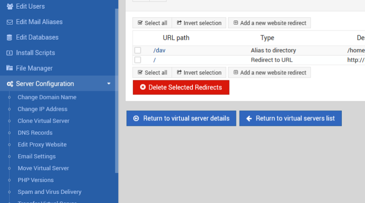Viewport: 365px width, 203px height.
Task: Click the Server Configuration gears icon
Action: pyautogui.click(x=10, y=84)
